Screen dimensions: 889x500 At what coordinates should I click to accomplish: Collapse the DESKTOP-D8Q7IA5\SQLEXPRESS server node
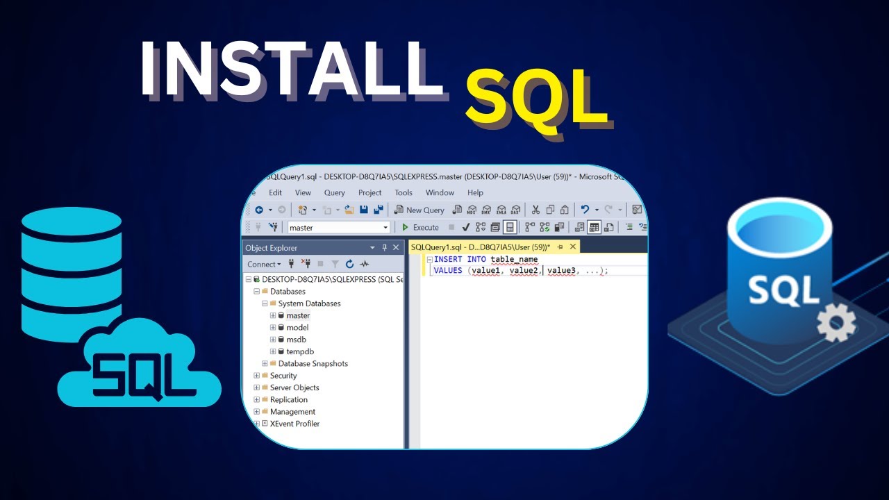[x=249, y=279]
